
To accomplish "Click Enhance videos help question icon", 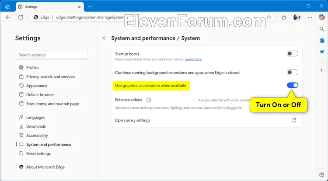I will pyautogui.click(x=149, y=100).
